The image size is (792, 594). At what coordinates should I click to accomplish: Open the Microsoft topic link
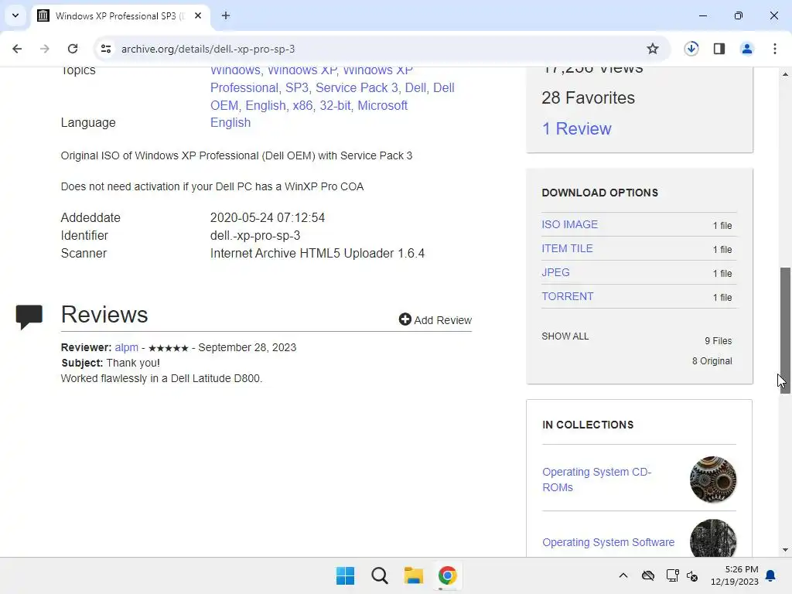tap(382, 105)
